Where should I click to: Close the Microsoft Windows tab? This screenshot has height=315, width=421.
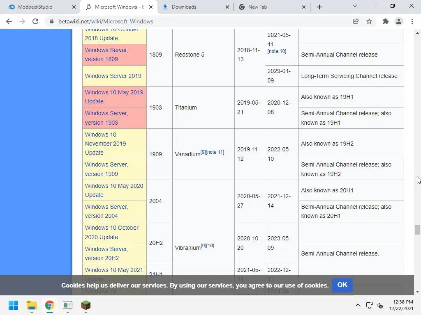click(151, 7)
